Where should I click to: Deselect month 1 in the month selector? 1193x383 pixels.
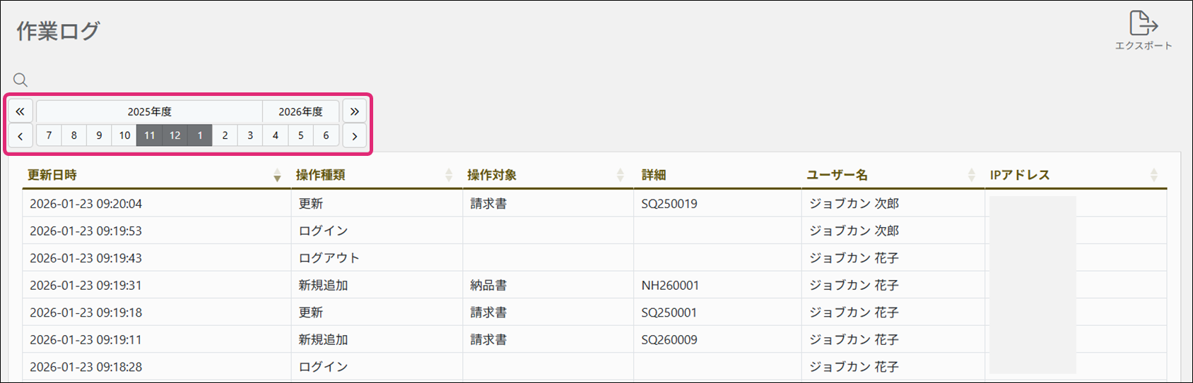200,135
